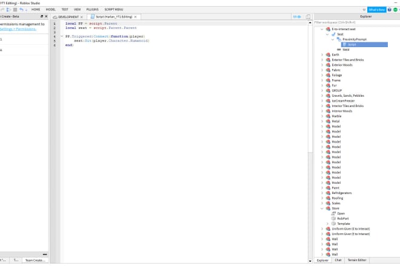Close the Team Create panel
The height and width of the screenshot is (266, 400).
[46, 16]
